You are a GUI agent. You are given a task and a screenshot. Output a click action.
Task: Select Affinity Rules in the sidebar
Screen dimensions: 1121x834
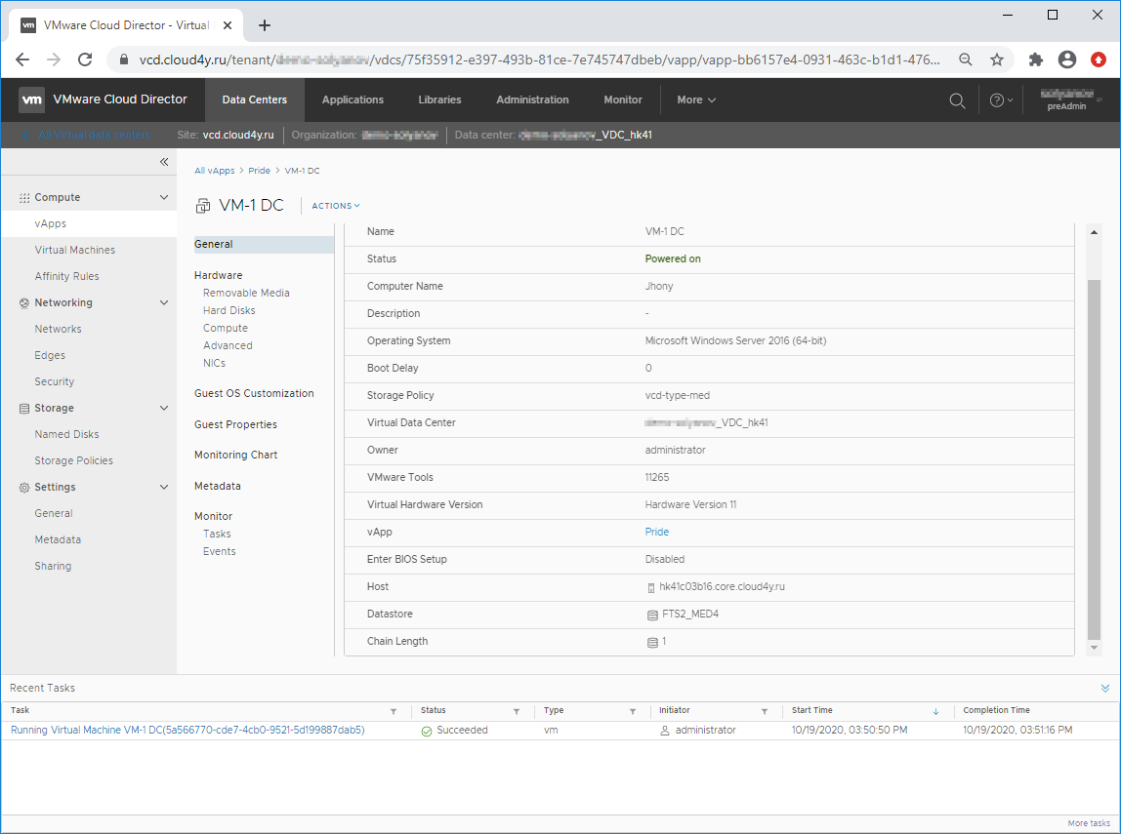pyautogui.click(x=66, y=276)
